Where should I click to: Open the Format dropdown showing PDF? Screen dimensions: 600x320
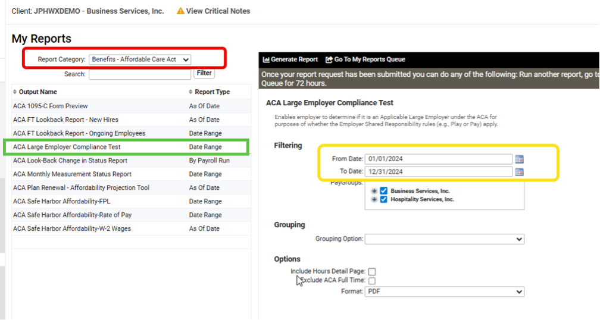click(444, 292)
